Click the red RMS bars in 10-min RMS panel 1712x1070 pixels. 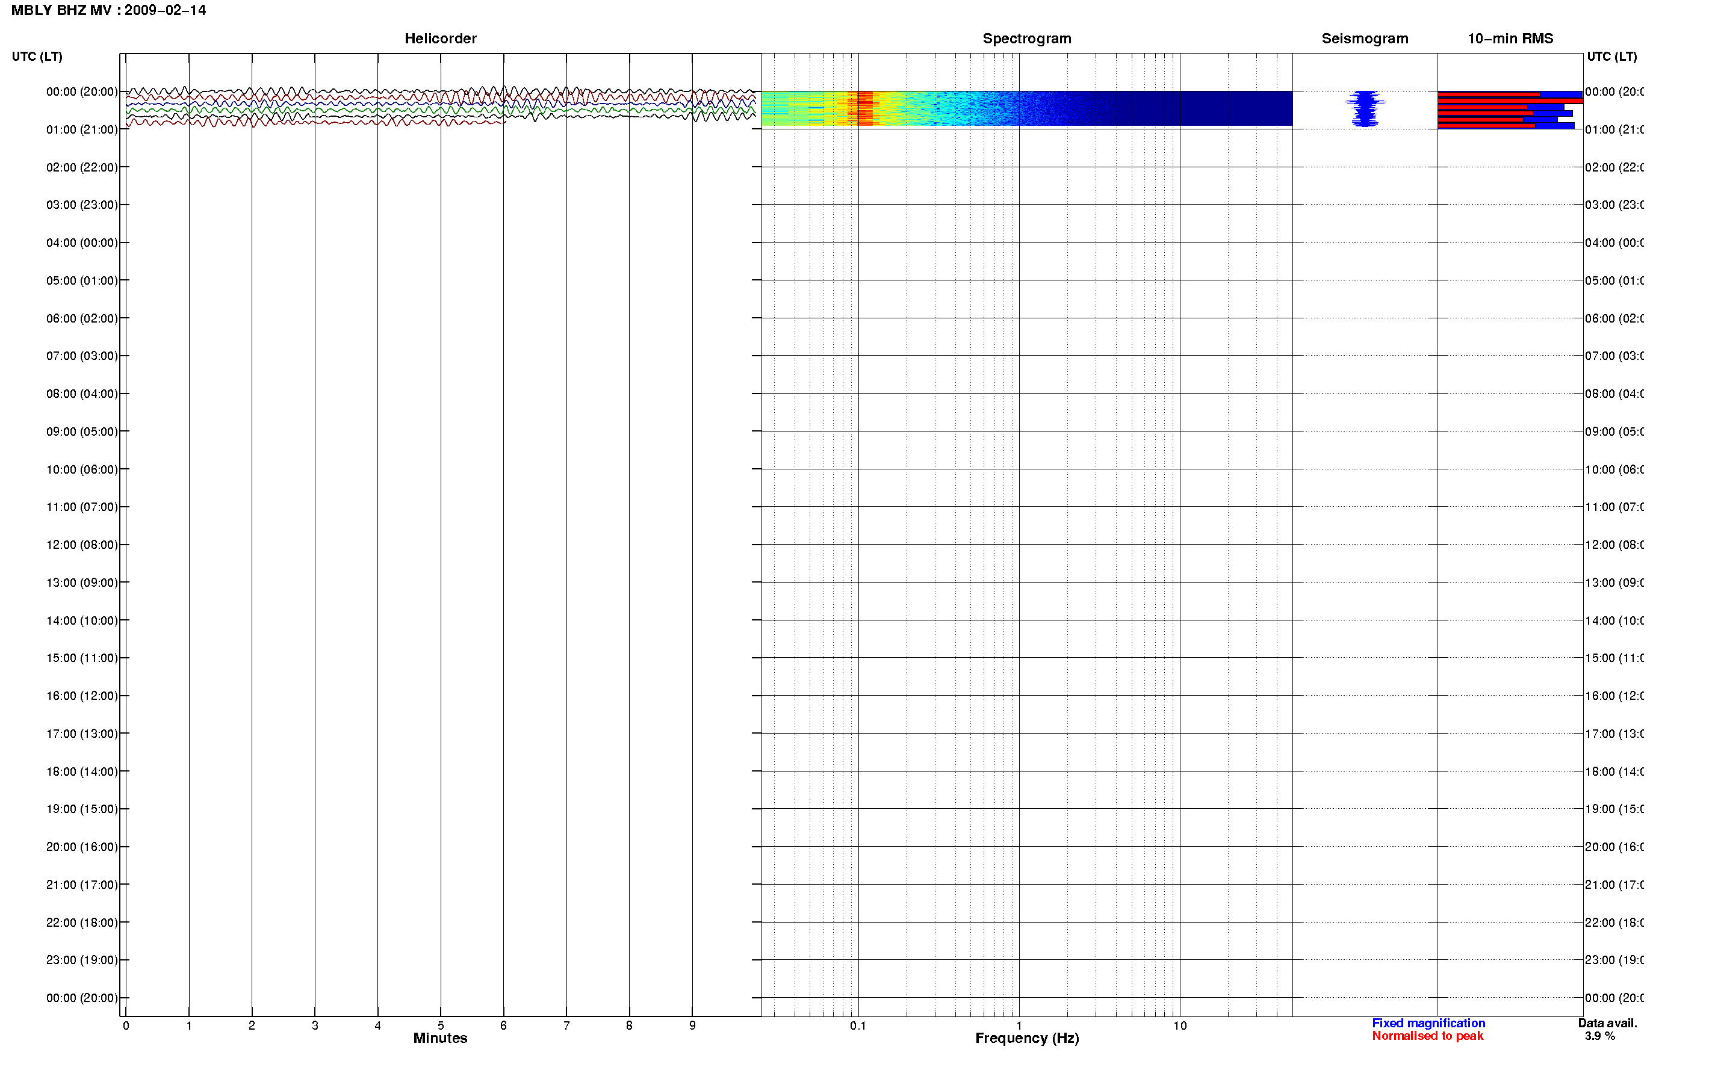pyautogui.click(x=1510, y=110)
